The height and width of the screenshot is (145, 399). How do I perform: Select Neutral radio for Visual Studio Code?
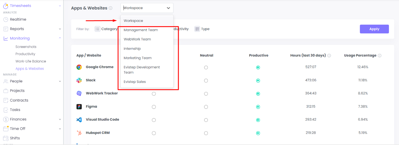tap(206, 120)
